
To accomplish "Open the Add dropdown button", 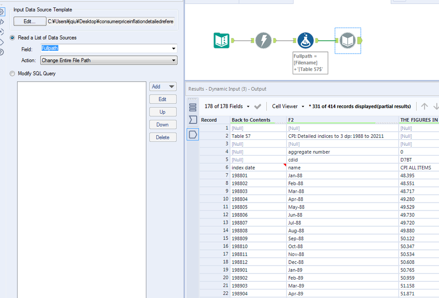I will point(163,86).
